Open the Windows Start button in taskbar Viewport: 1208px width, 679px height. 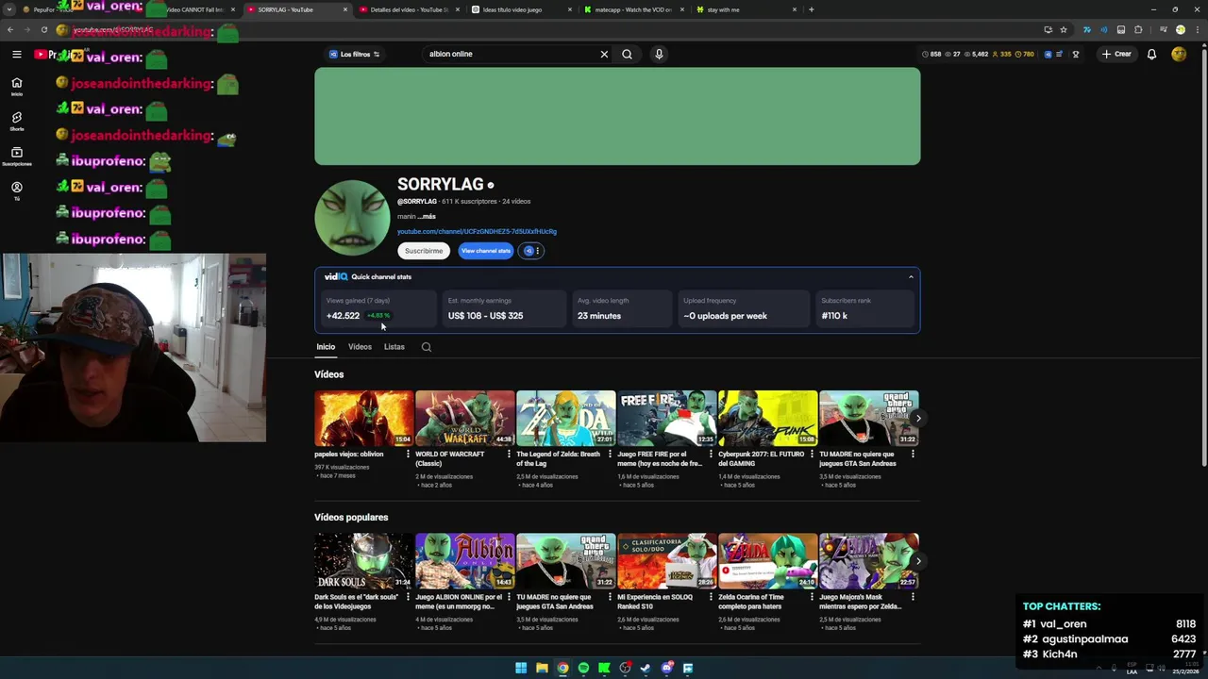coord(521,669)
